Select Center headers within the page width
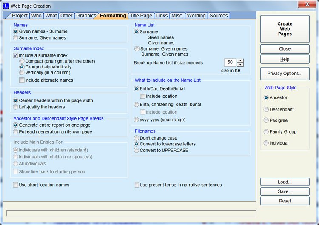 (x=53, y=100)
